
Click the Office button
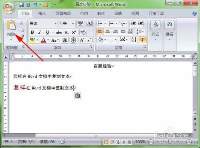coord(9,8)
